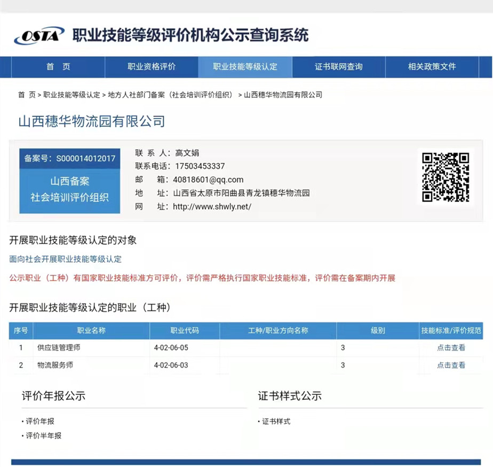Click the 备案号 S000014012017 badge
This screenshot has height=467, width=493.
[70, 158]
